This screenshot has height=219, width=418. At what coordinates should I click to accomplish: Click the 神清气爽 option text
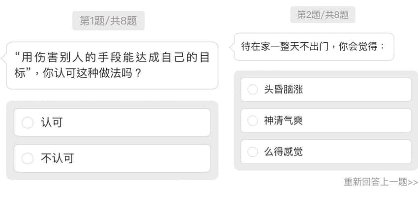point(283,121)
